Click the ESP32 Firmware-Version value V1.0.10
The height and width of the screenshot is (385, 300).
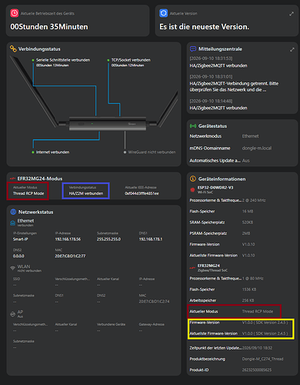(248, 244)
